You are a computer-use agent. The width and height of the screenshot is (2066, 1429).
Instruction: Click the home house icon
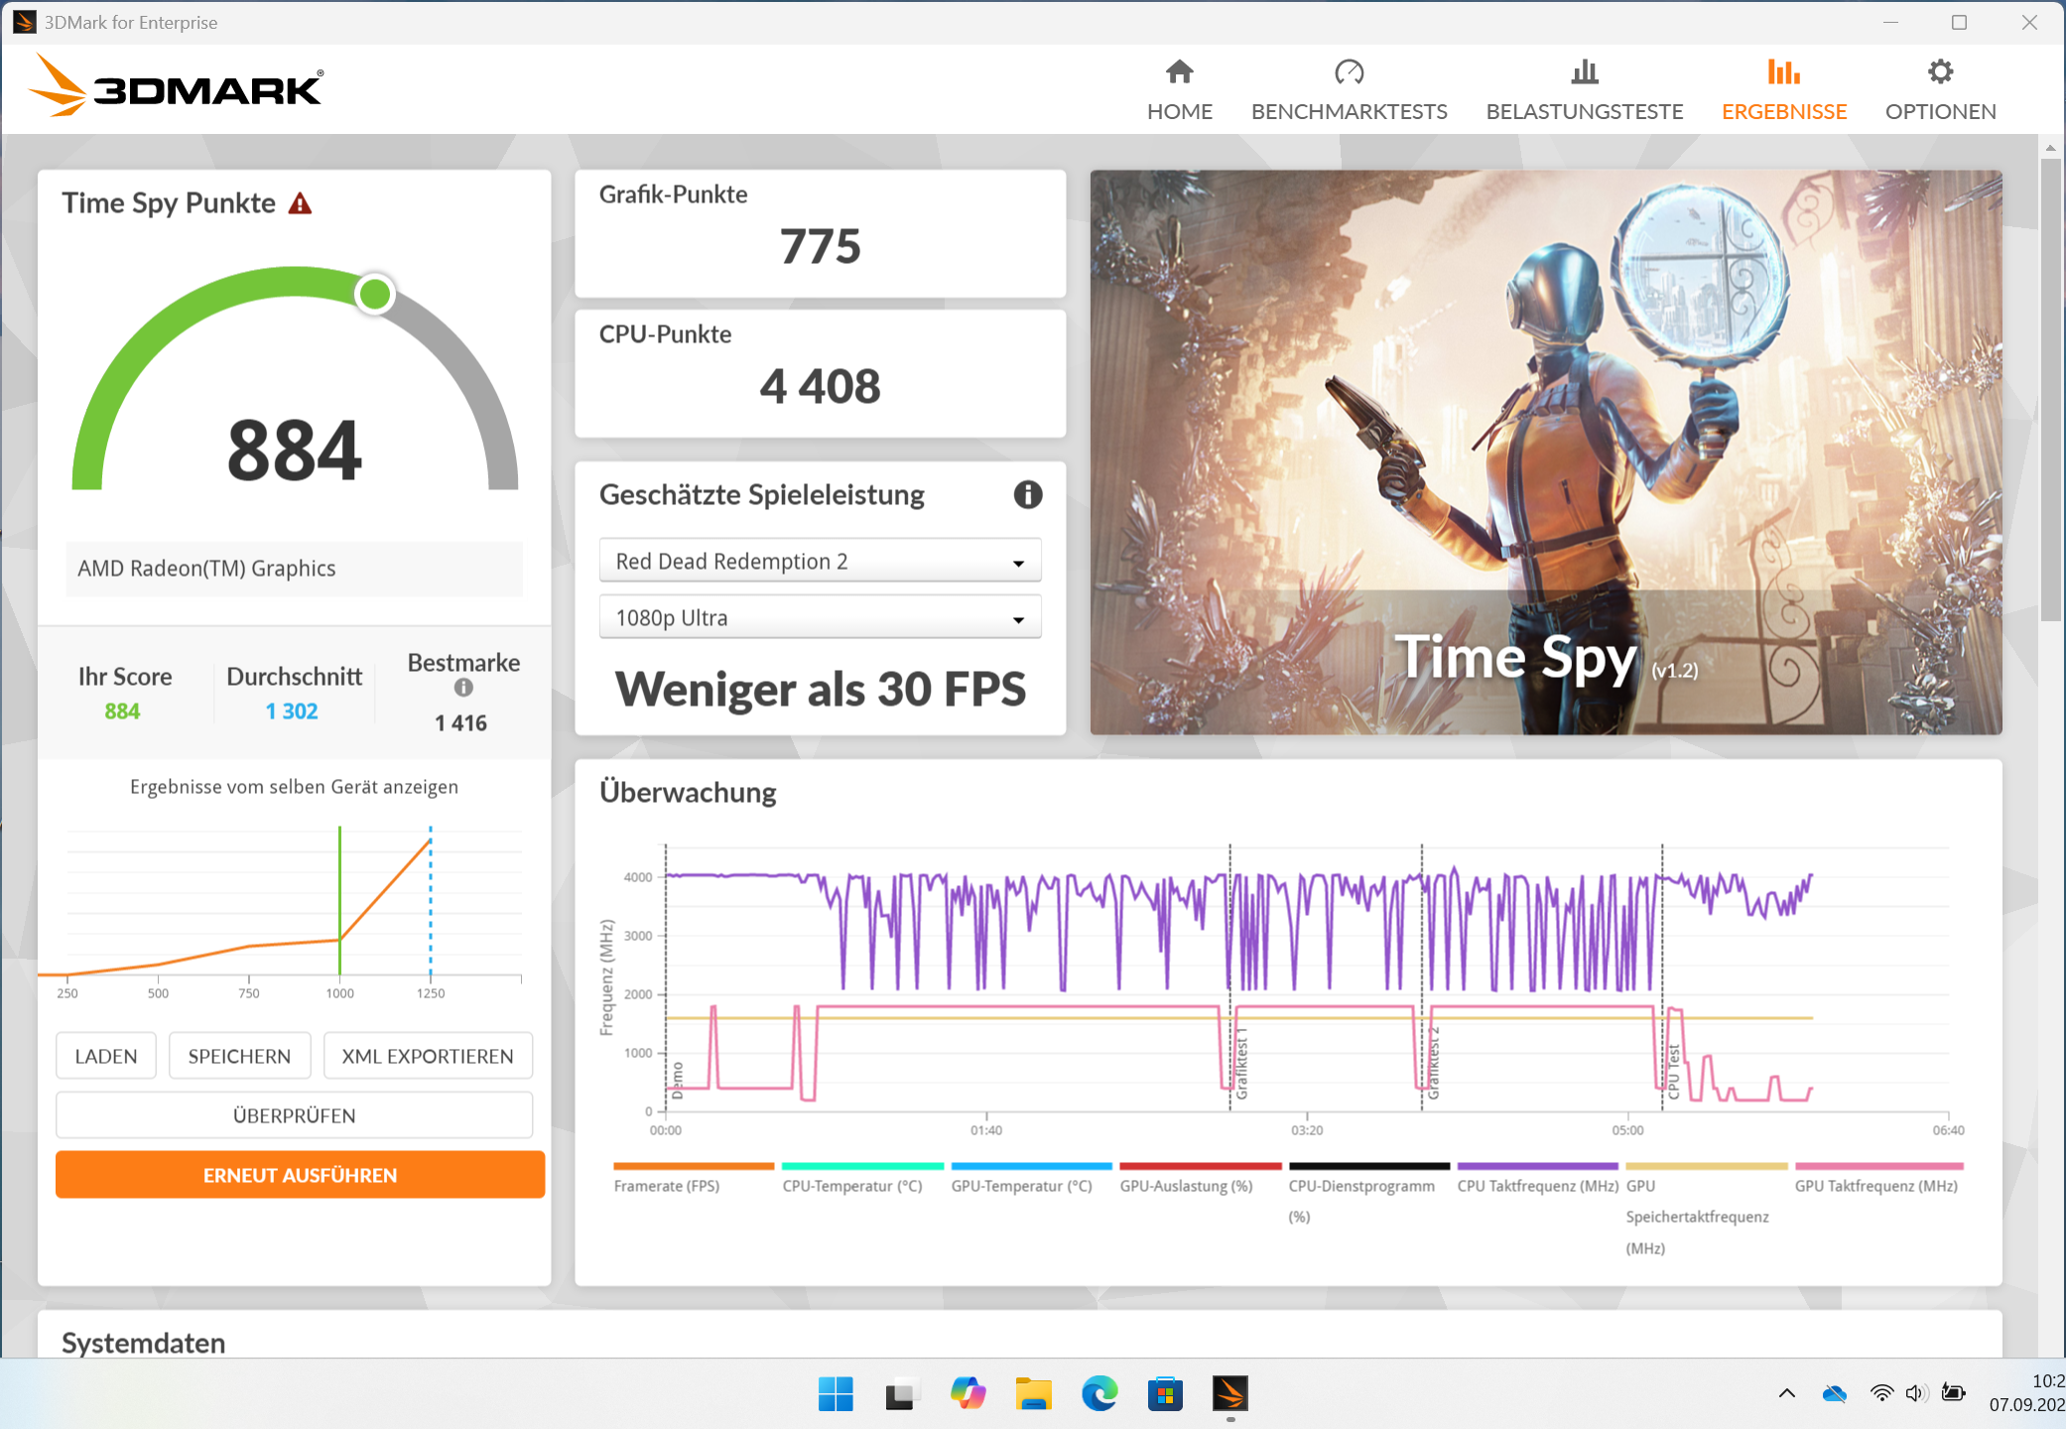(x=1179, y=71)
